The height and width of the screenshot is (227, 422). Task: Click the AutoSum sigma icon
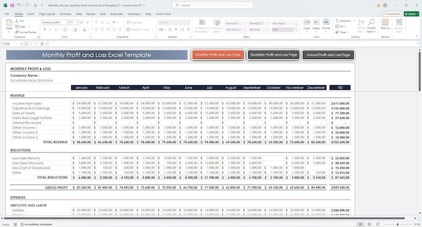click(x=337, y=21)
